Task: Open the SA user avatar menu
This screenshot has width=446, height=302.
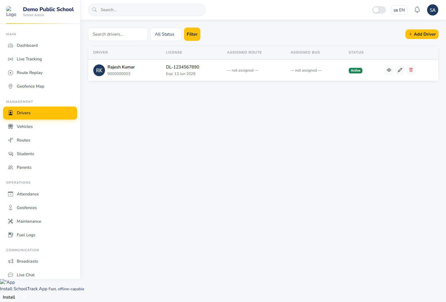Action: (x=433, y=10)
